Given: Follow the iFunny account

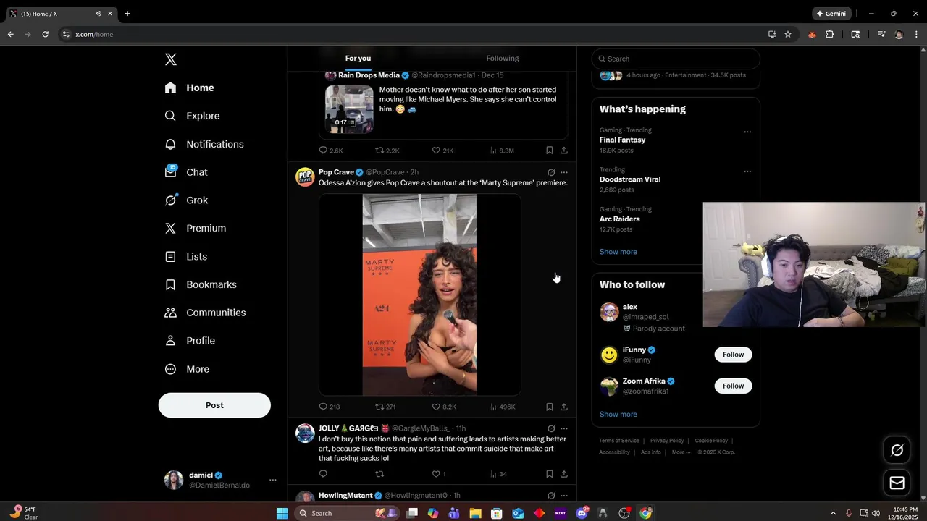Looking at the screenshot, I should (733, 355).
